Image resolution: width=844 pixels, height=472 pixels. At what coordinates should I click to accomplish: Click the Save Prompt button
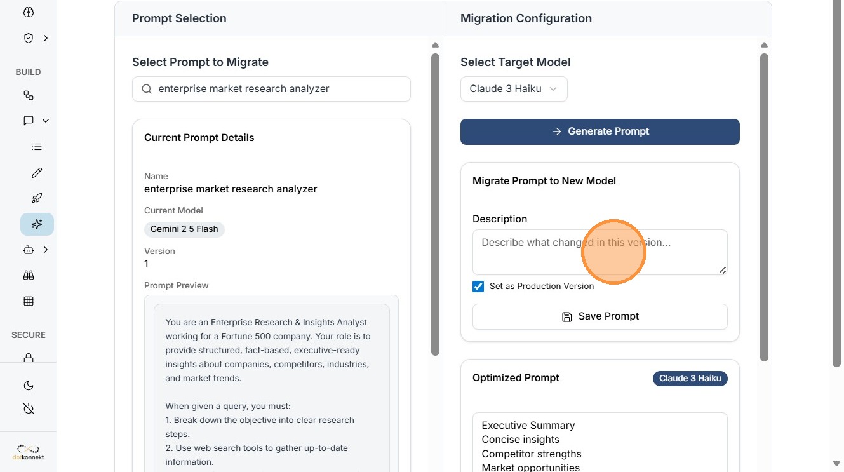pyautogui.click(x=600, y=316)
